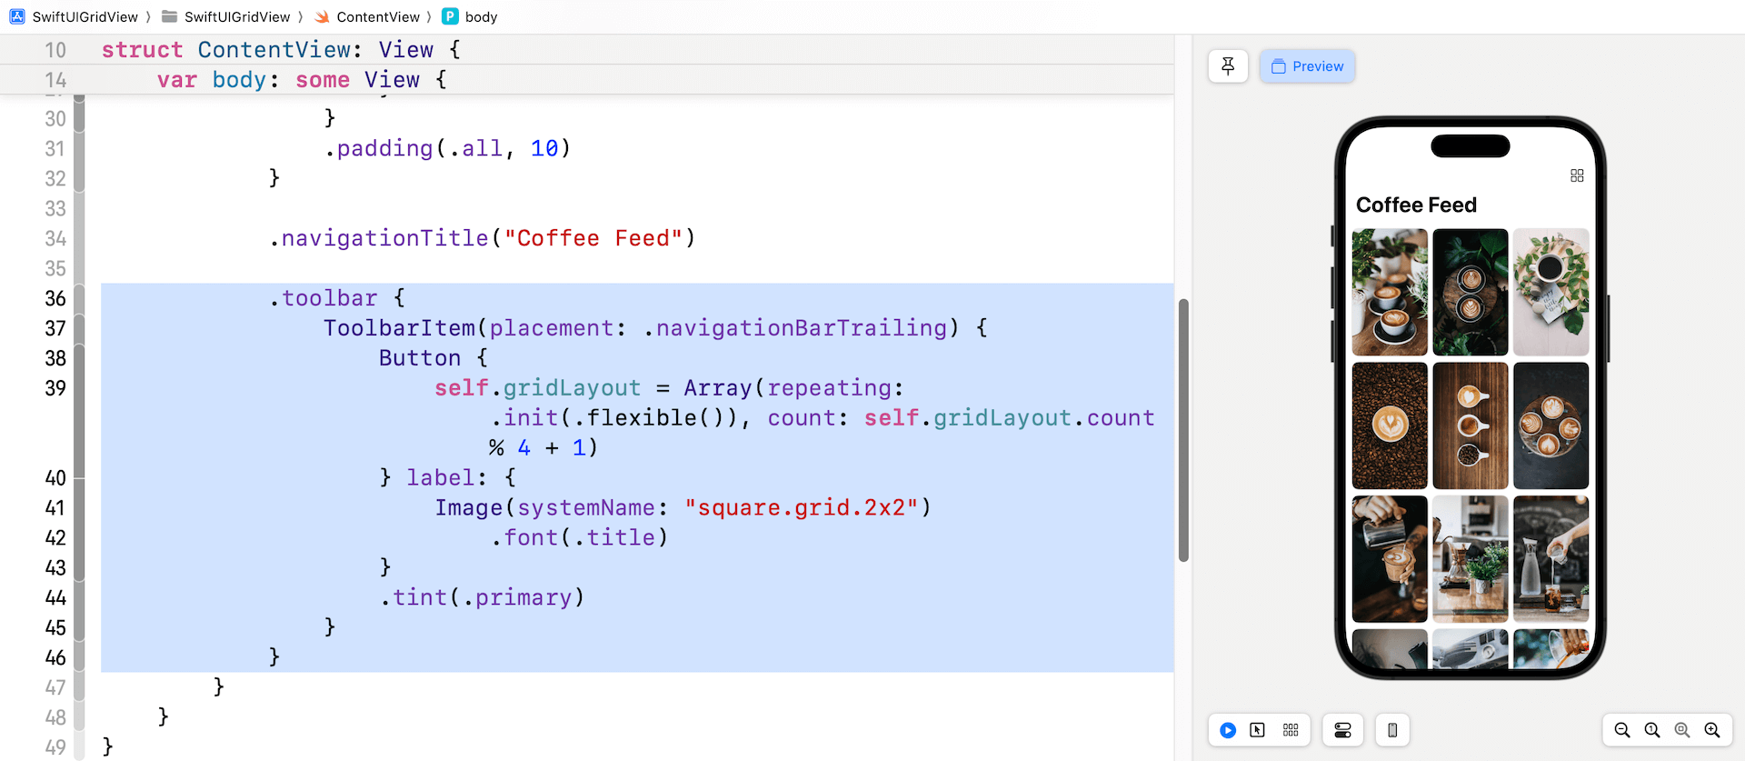Pin the preview canvas
1745x761 pixels.
[x=1228, y=66]
